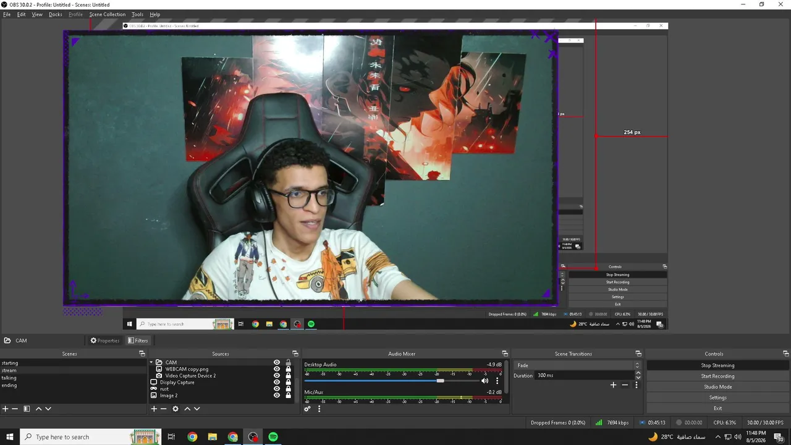
Task: Decrease transition duration with down arrow
Action: [638, 378]
